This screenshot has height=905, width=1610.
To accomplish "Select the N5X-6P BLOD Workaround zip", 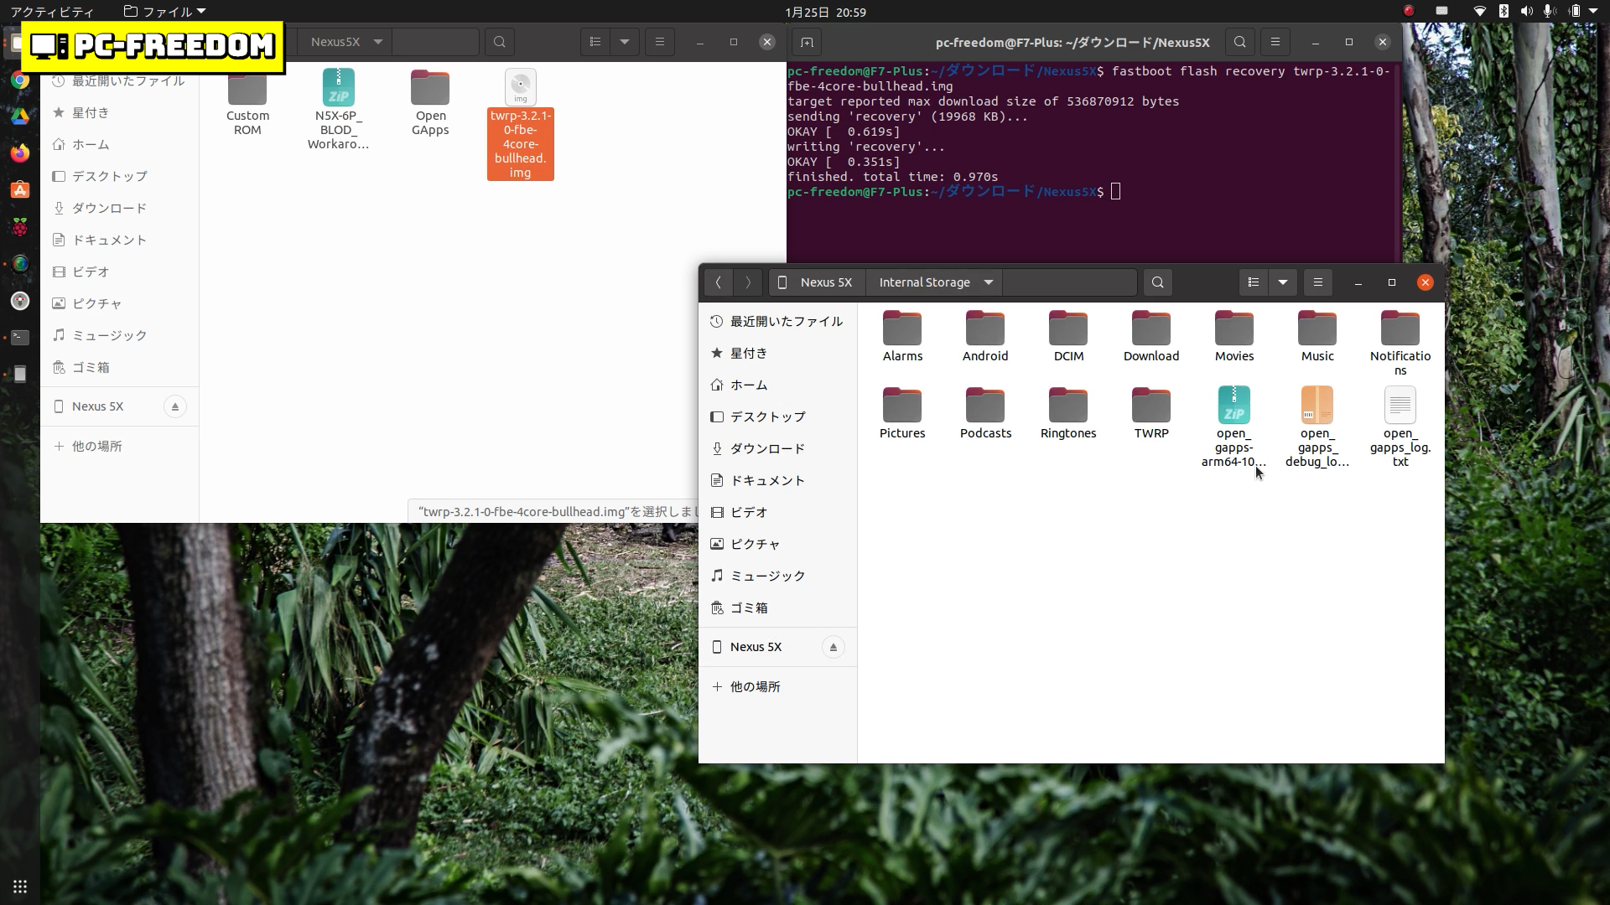I will 338,89.
